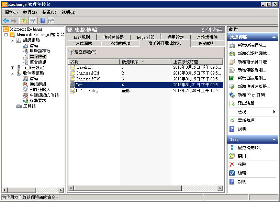
Task: Click the up-one-level folder toolbar icon
Action: tap(24, 21)
